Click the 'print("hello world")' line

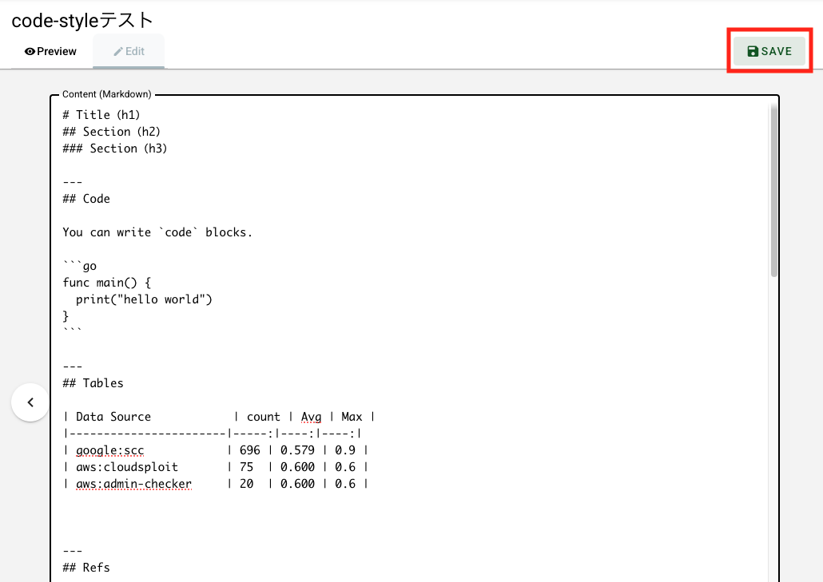pyautogui.click(x=144, y=299)
